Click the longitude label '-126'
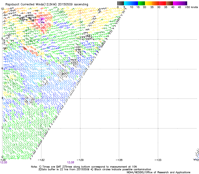This screenshot has height=174, width=199. (119, 160)
